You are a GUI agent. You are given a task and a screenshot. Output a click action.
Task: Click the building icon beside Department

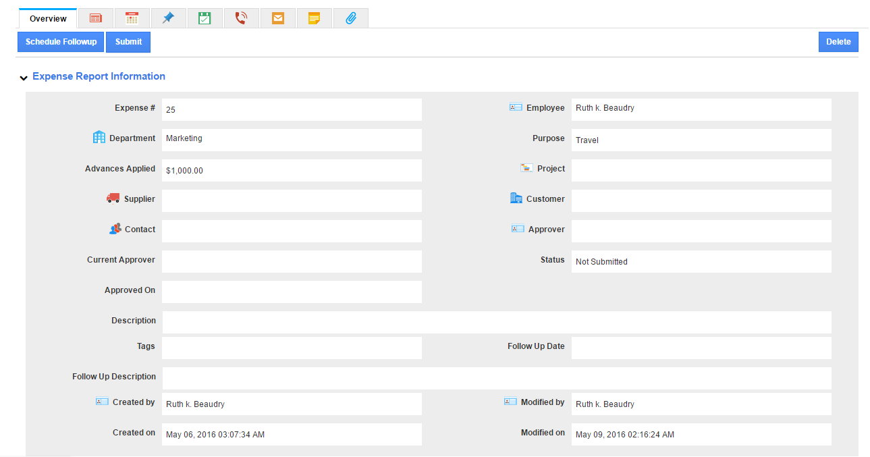[99, 137]
